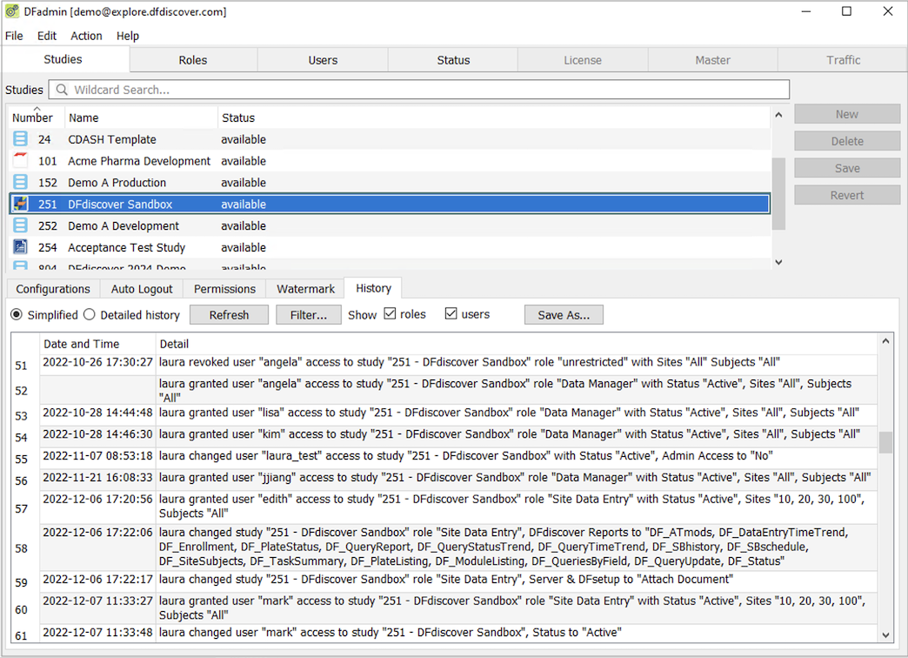This screenshot has width=908, height=658.
Task: Click the magnifier icon in Wildcard Search
Action: [62, 90]
